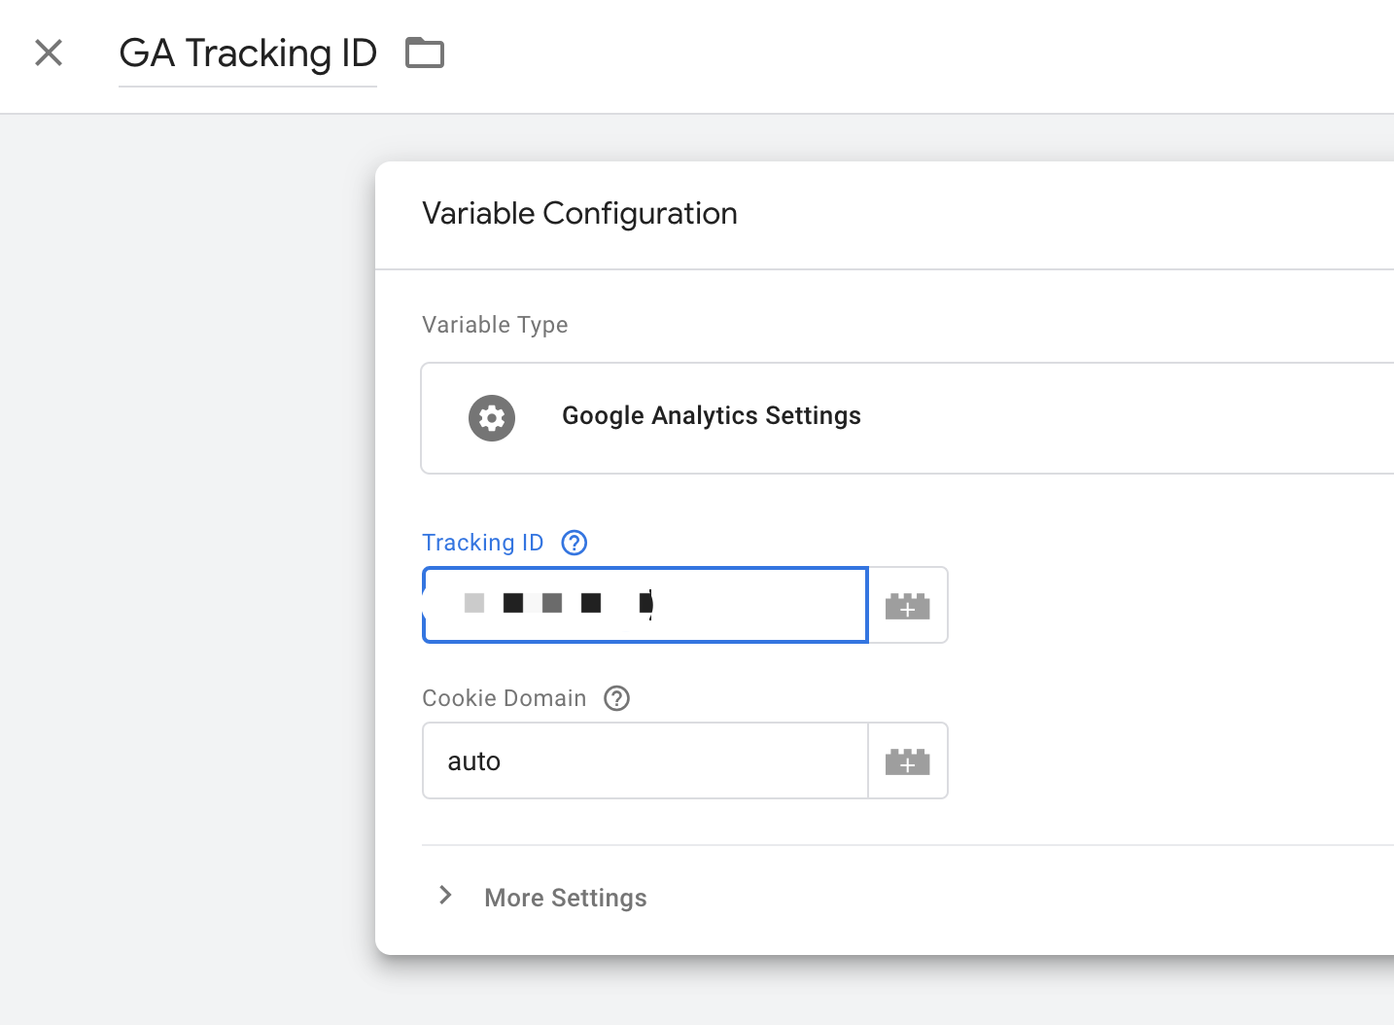The width and height of the screenshot is (1394, 1025).
Task: Click the More Settings label
Action: click(566, 898)
